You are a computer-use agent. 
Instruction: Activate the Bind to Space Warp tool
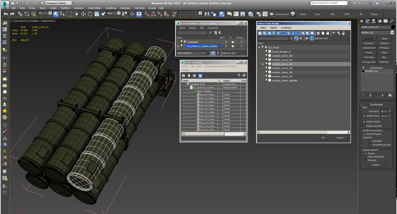click(34, 14)
